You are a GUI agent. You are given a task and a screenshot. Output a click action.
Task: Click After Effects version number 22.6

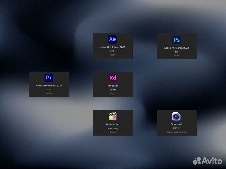[112, 51]
